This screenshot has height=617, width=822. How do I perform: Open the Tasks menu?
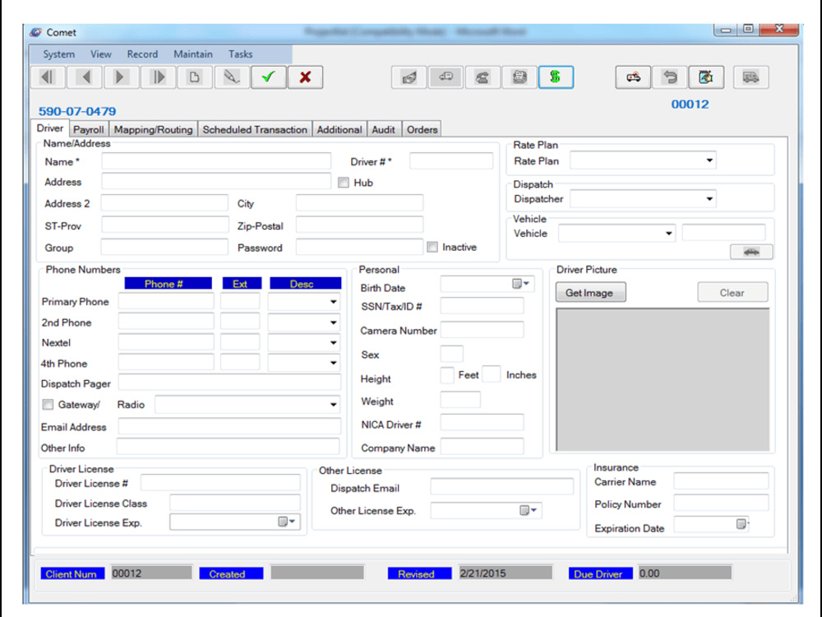(x=240, y=54)
